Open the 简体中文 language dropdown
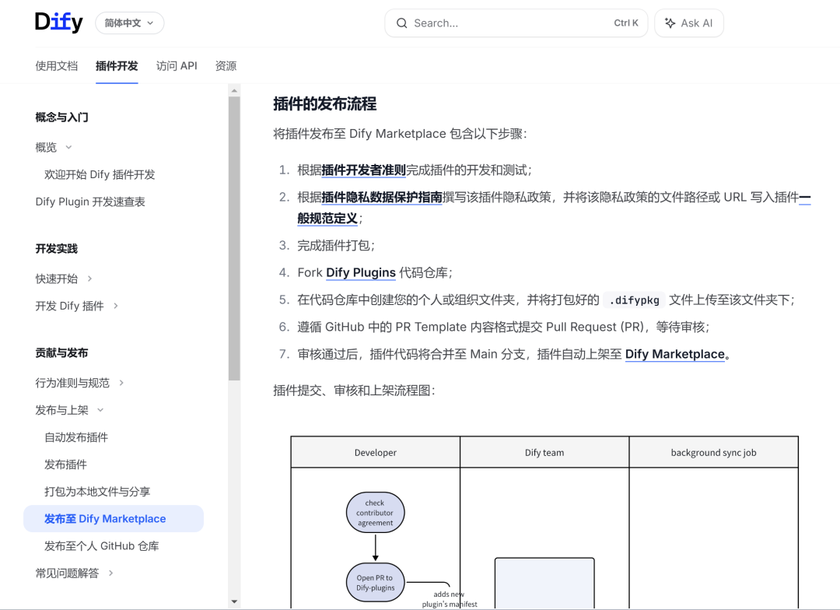Screen dimensions: 840x610 point(129,23)
